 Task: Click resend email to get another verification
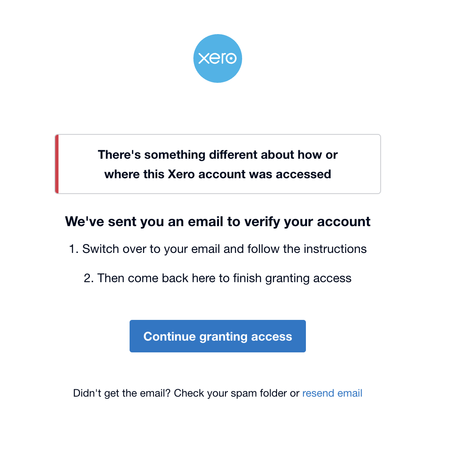point(332,393)
